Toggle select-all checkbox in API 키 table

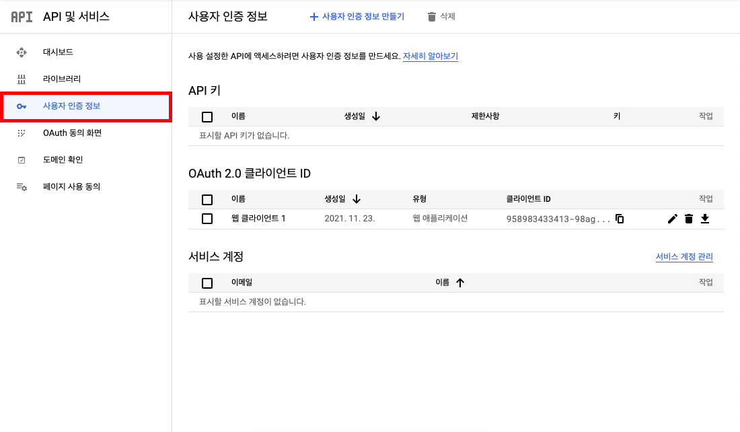[x=207, y=116]
